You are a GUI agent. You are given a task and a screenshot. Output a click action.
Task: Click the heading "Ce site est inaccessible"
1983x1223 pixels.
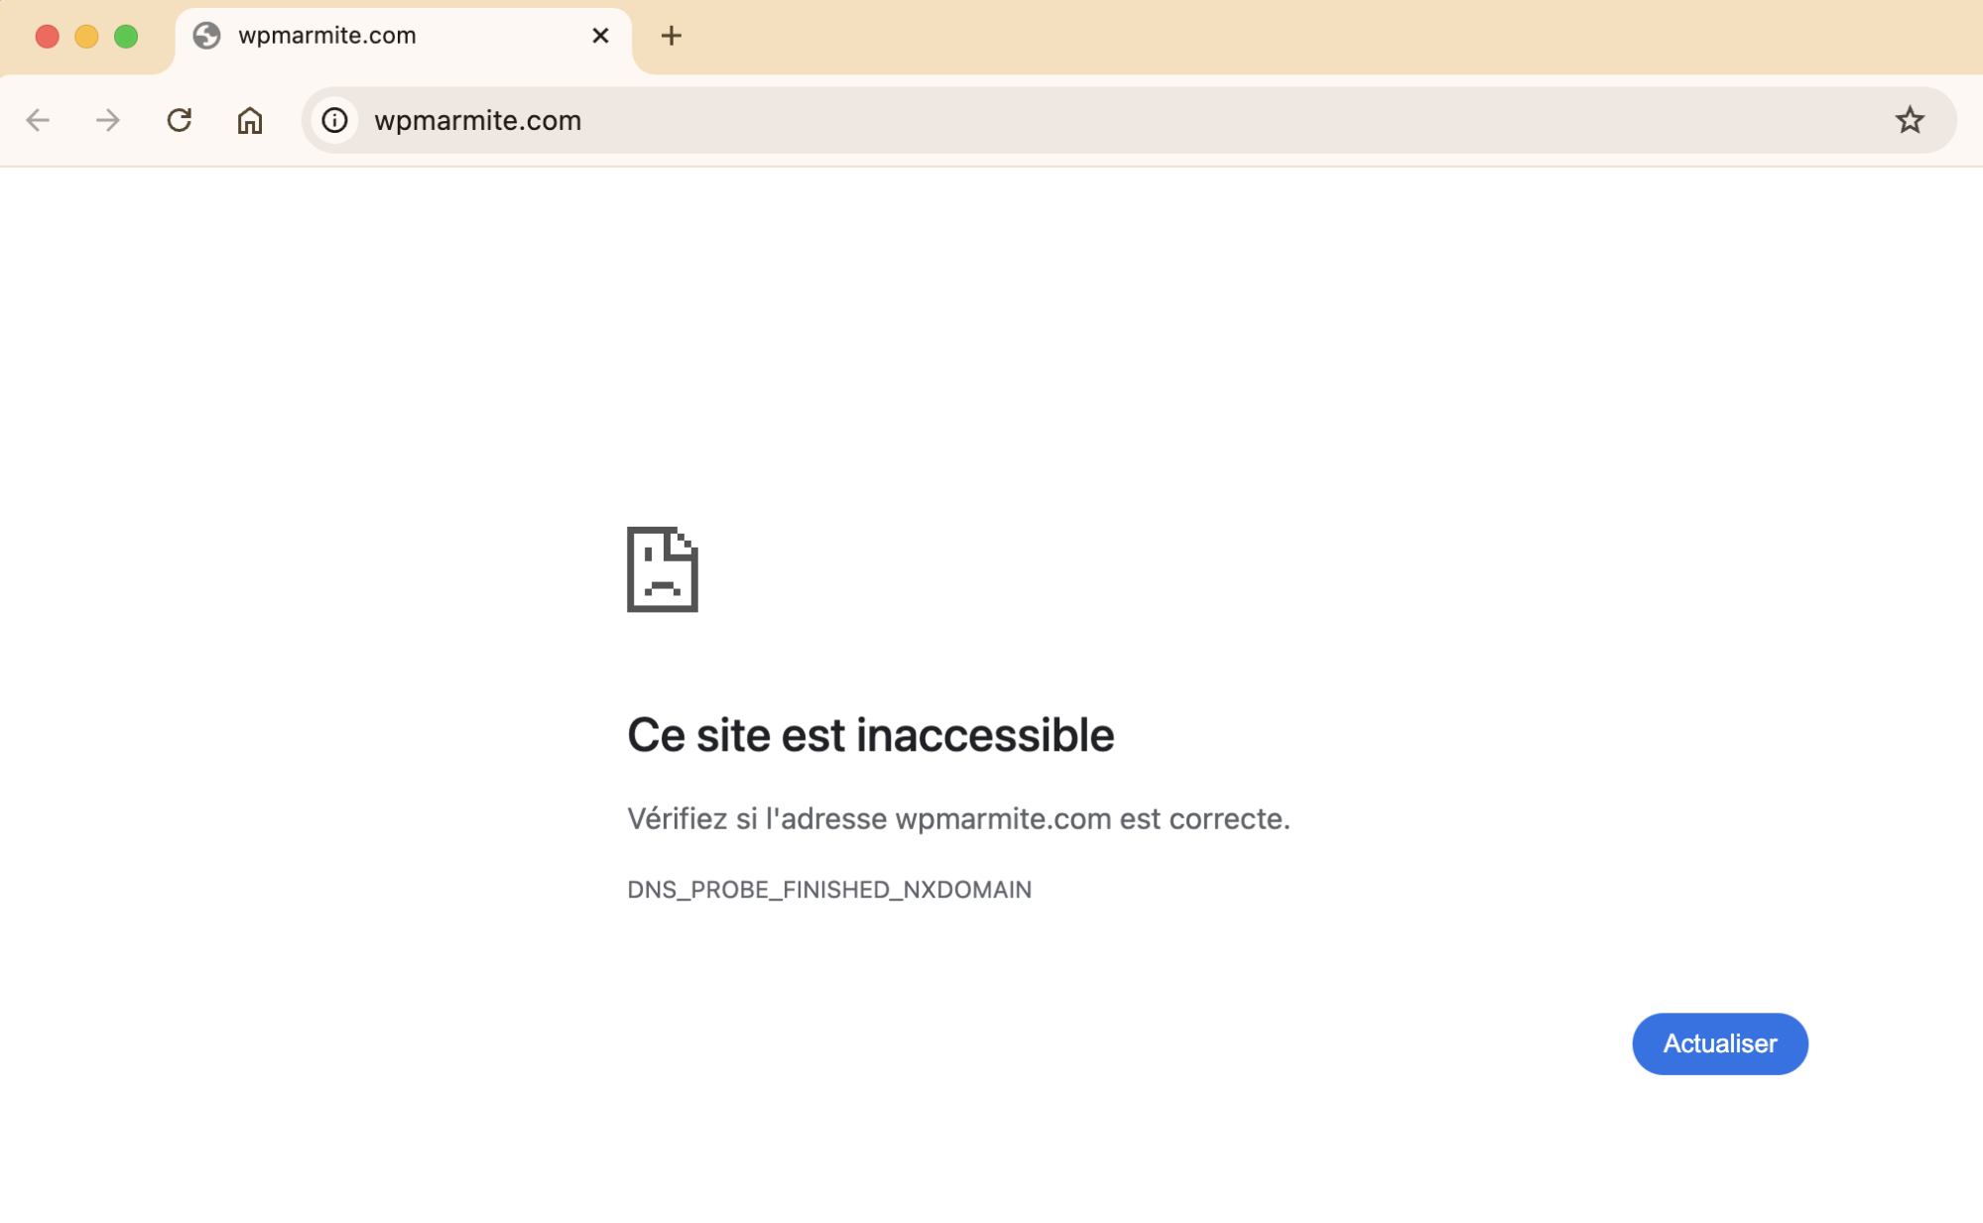871,735
